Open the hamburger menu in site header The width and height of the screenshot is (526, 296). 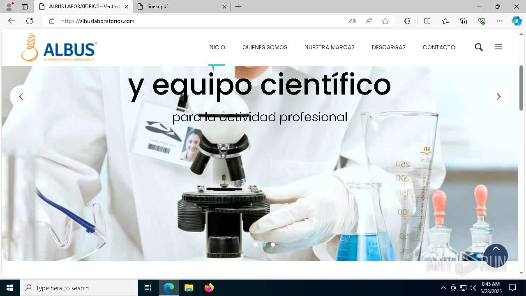pos(498,47)
